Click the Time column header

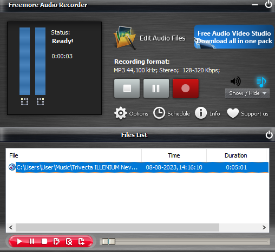[174, 155]
